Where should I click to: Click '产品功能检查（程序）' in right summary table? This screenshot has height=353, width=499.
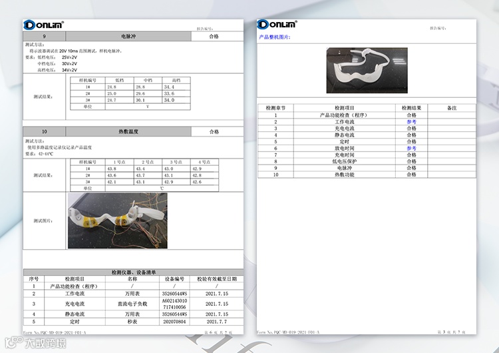(345, 115)
